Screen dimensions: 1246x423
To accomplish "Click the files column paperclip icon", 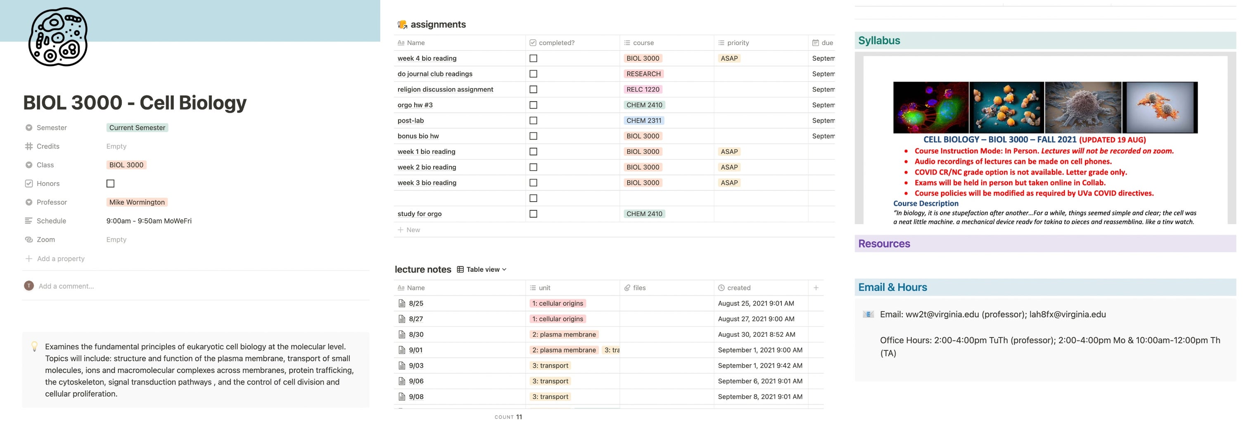I will pyautogui.click(x=627, y=288).
